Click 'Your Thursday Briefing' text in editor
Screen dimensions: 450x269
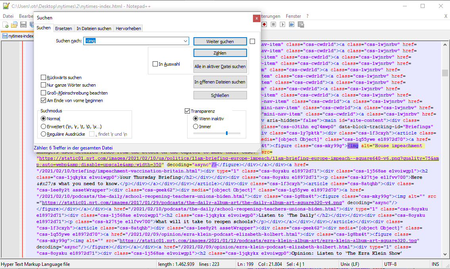pos(150,177)
